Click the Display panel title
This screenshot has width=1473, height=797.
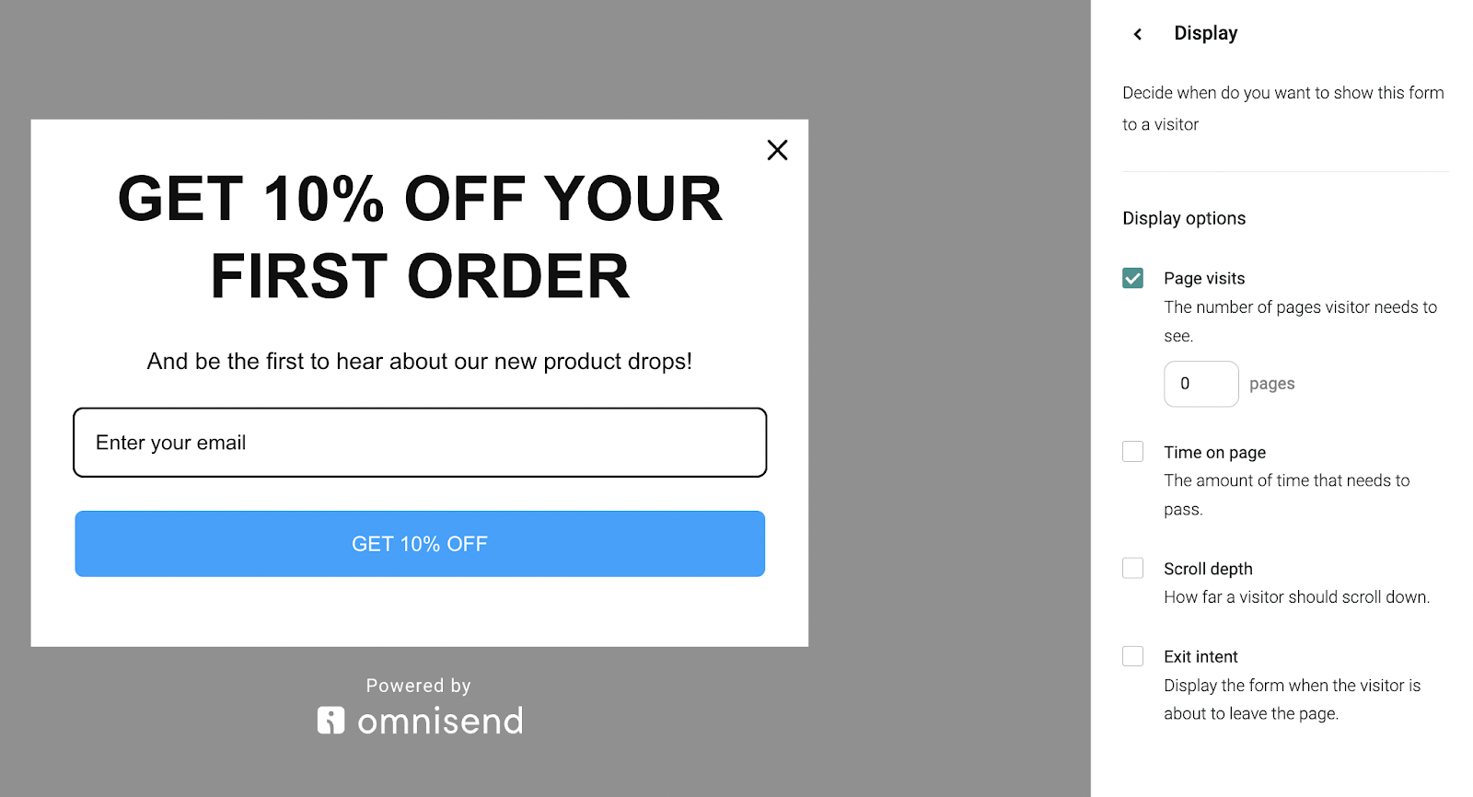1206,33
